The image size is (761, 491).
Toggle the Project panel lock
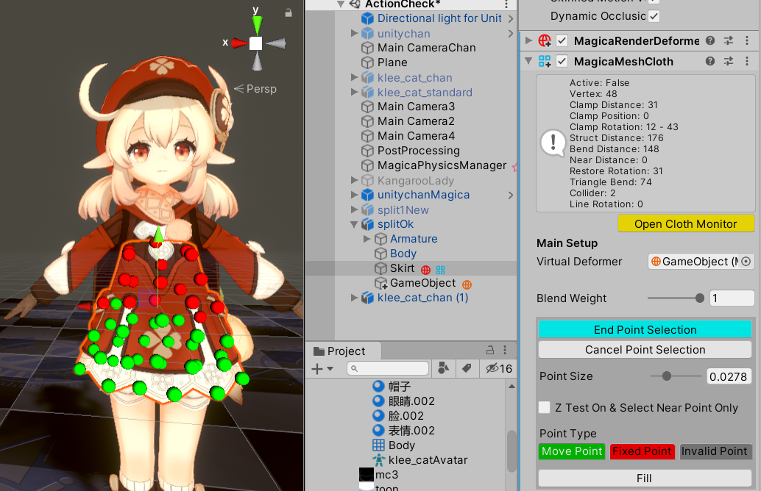[x=490, y=350]
